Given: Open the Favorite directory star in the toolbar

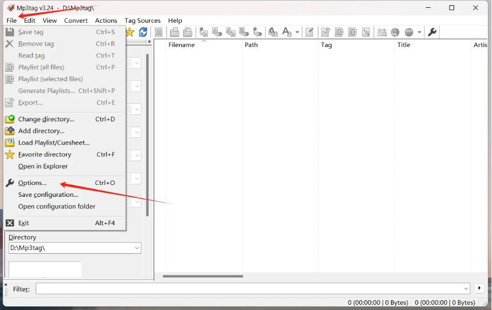Looking at the screenshot, I should [x=130, y=32].
